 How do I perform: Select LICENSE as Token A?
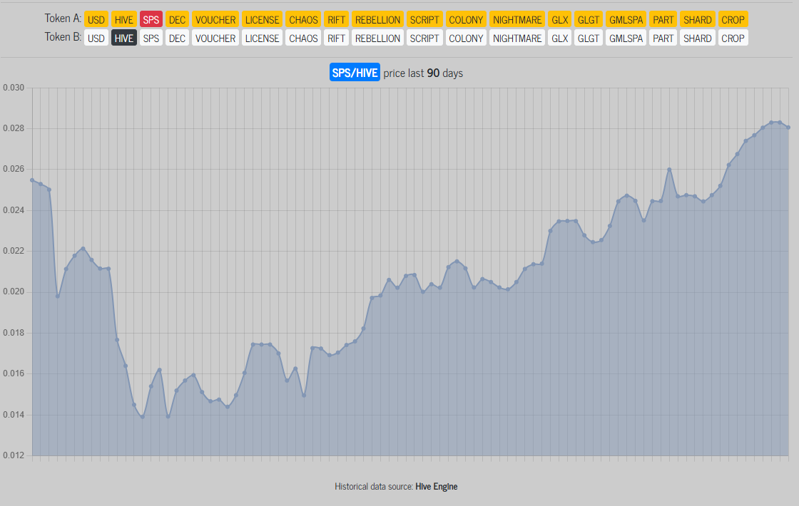(x=262, y=19)
